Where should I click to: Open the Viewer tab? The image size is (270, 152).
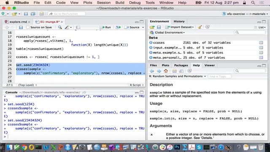[210, 65]
